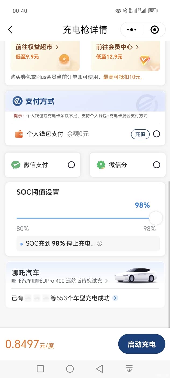Open 哪吒汽车 test charge promotion link

[60, 281]
